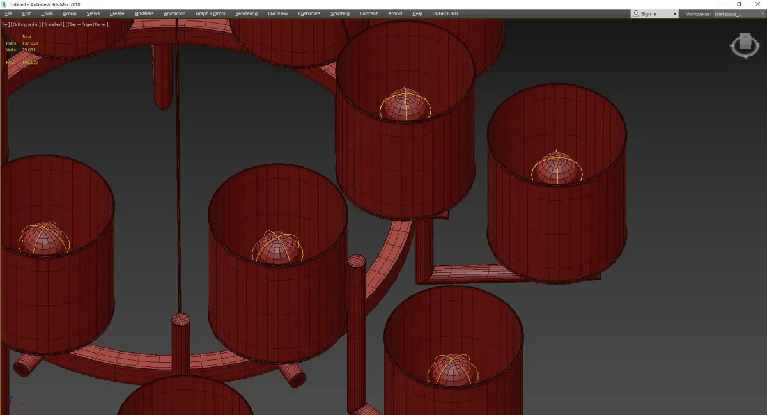
Task: Open the Graph Editors menu
Action: click(x=210, y=13)
